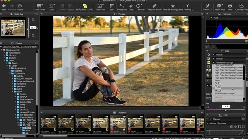Change the View Mode from the toolbar
Viewport: 248px width, 139px height.
coord(40,7)
